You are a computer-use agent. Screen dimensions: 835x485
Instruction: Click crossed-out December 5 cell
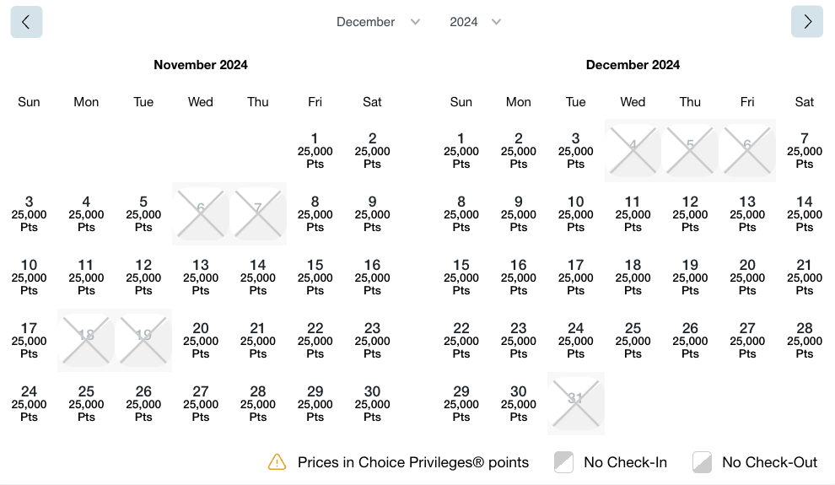pos(690,151)
